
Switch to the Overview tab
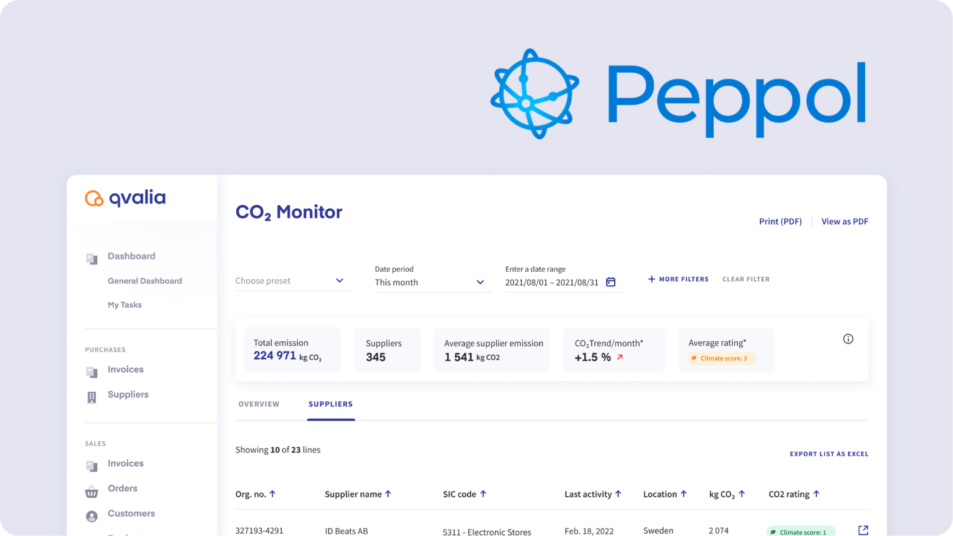259,404
